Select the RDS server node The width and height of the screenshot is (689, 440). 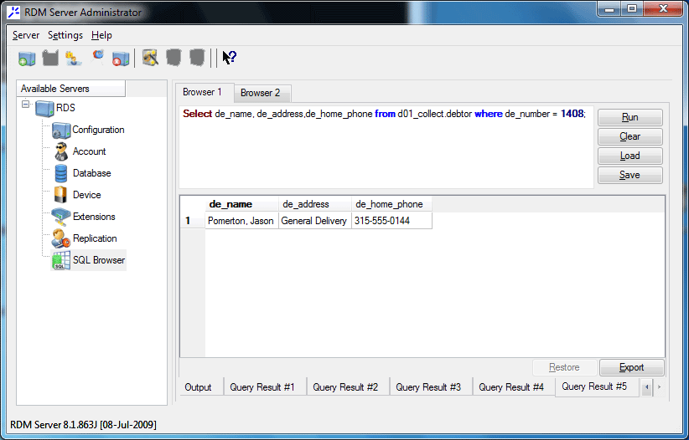[55, 108]
